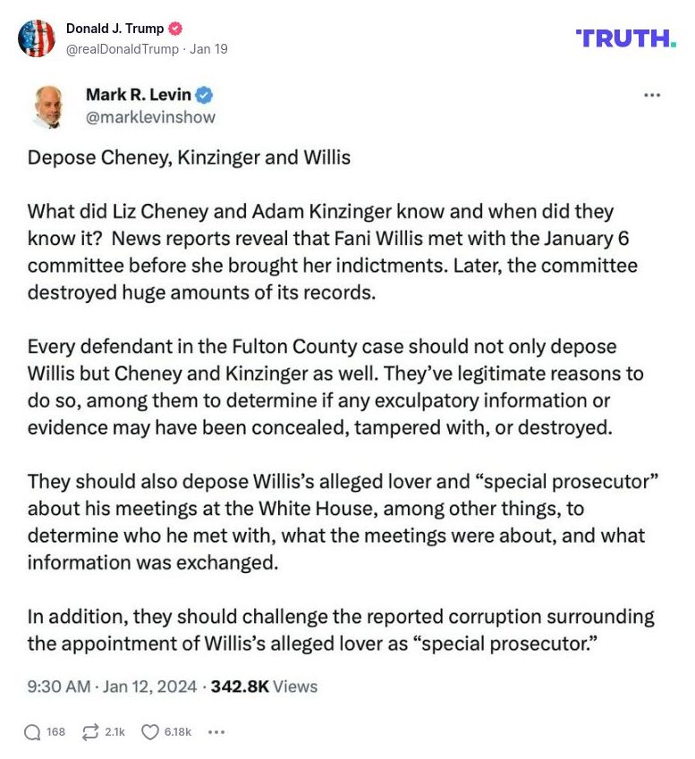Click the ReTruth arrows icon

click(89, 731)
